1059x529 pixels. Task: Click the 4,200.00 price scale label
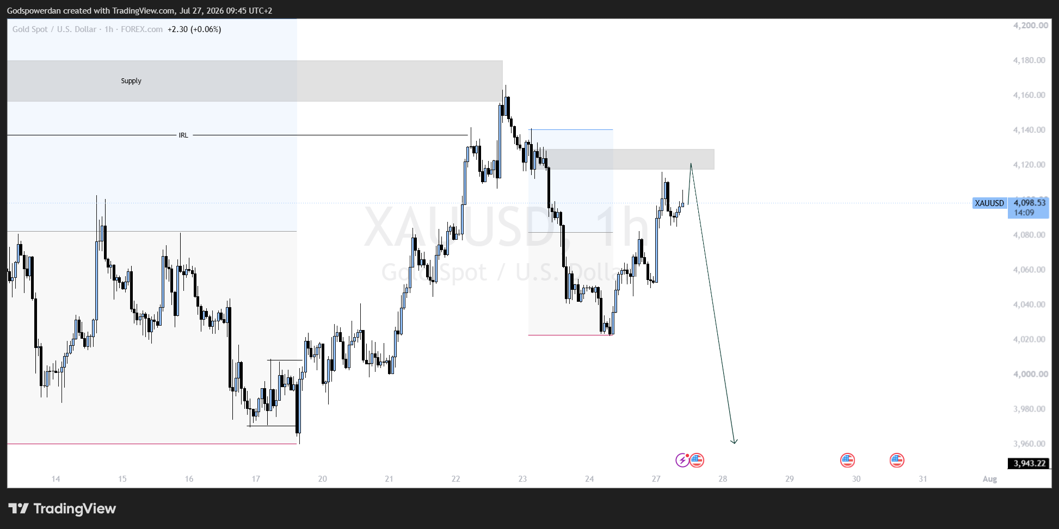[1030, 26]
